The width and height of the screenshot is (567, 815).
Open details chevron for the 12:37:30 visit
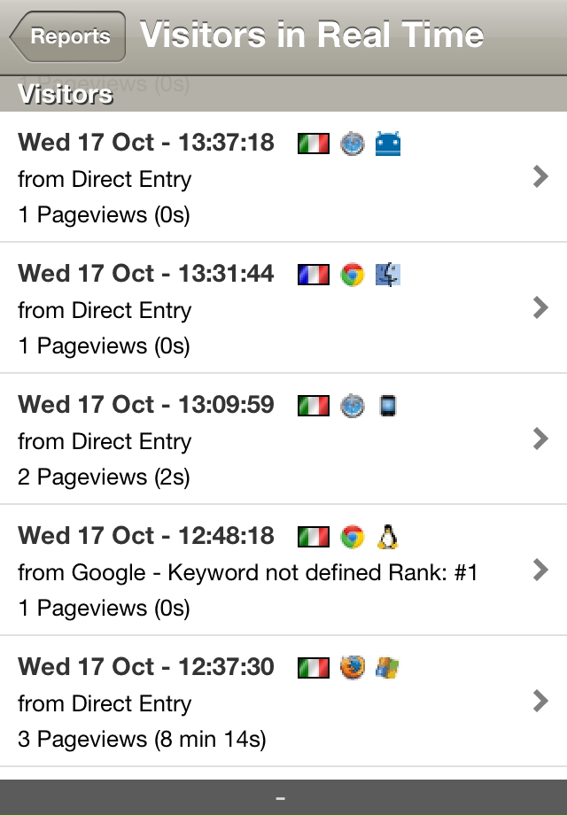click(x=540, y=701)
